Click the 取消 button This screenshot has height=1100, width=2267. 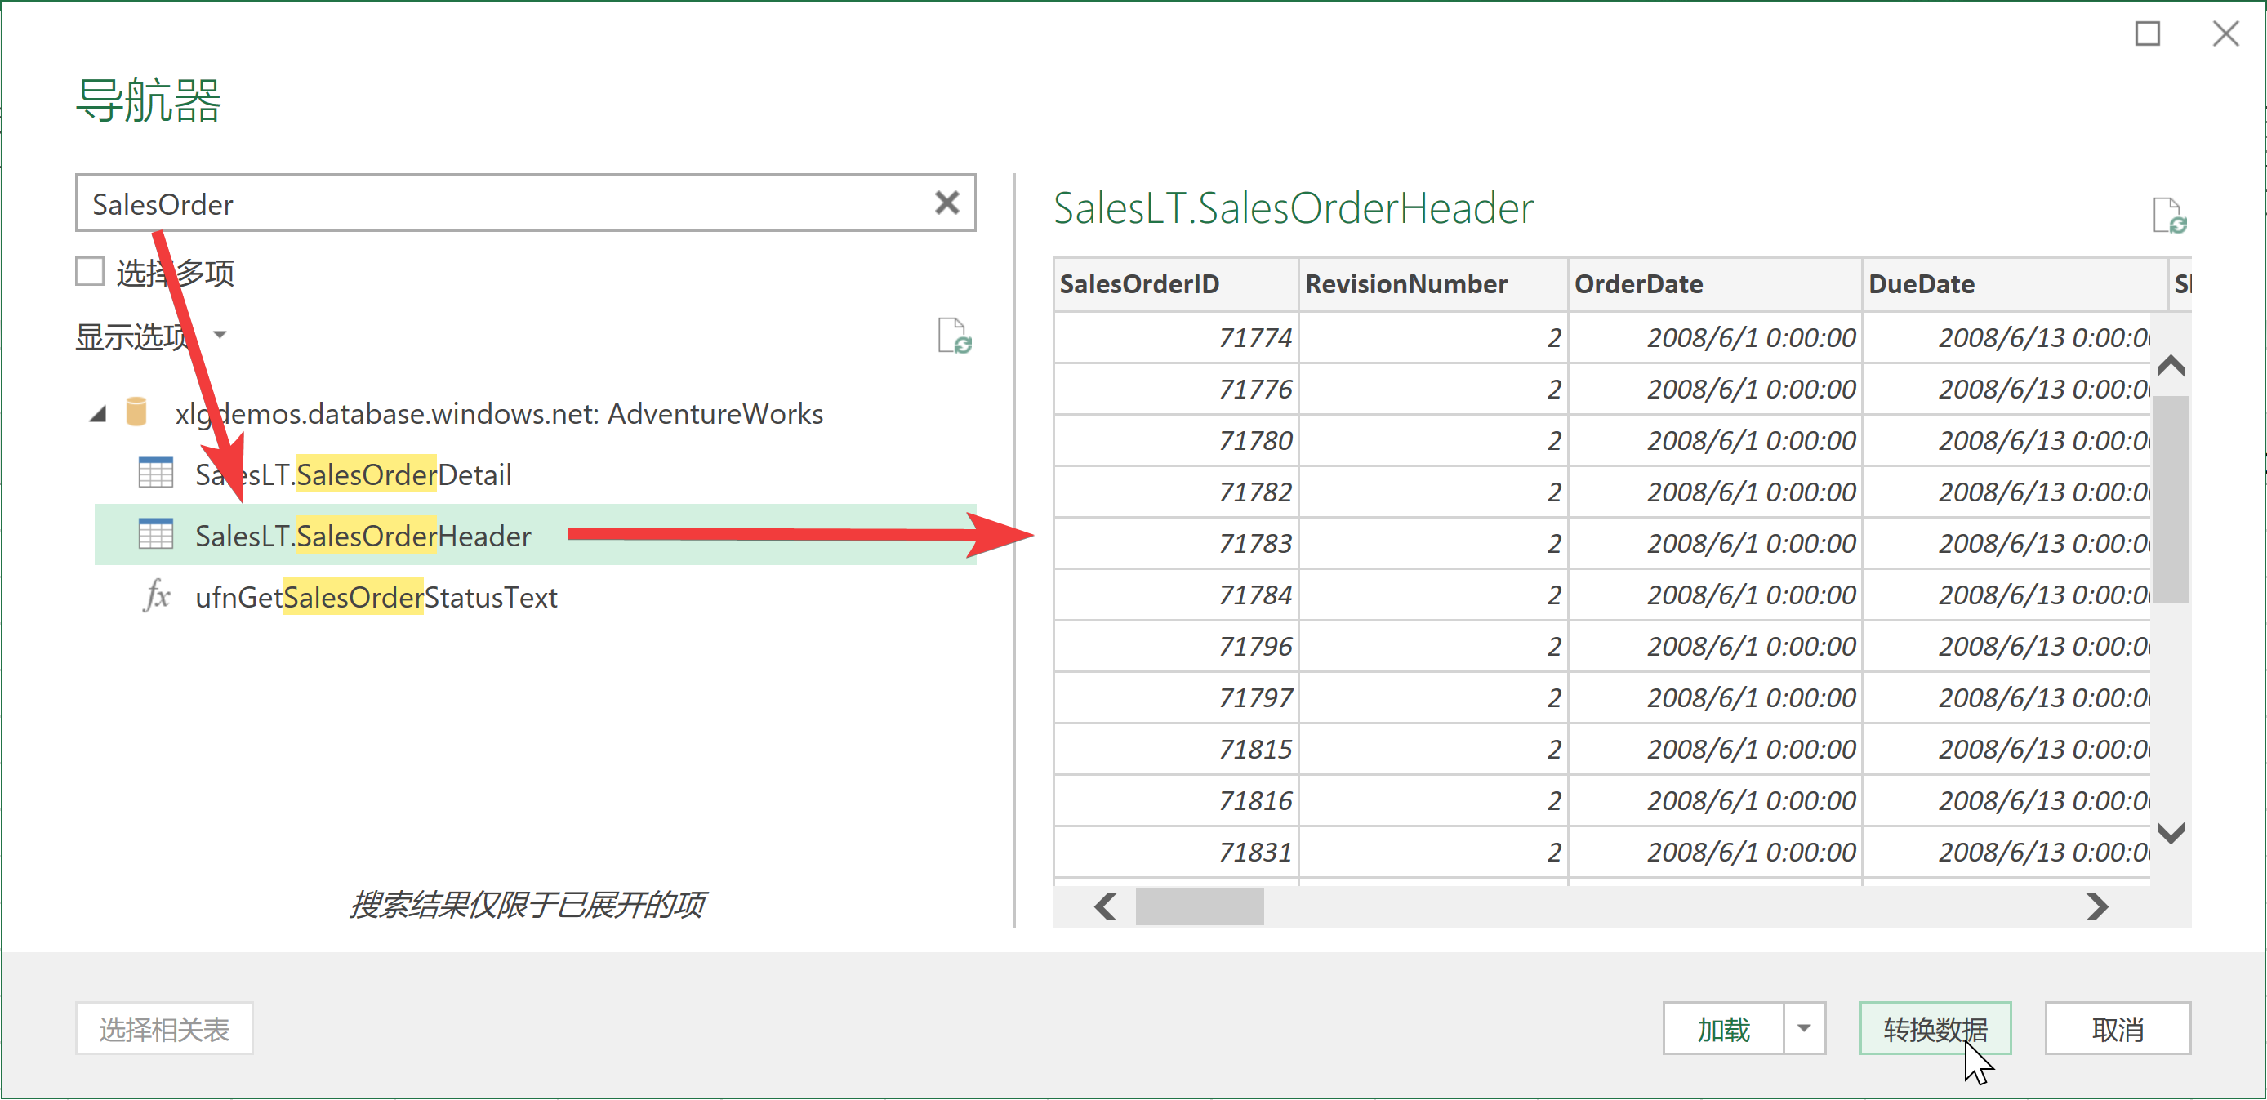[x=2117, y=1028]
